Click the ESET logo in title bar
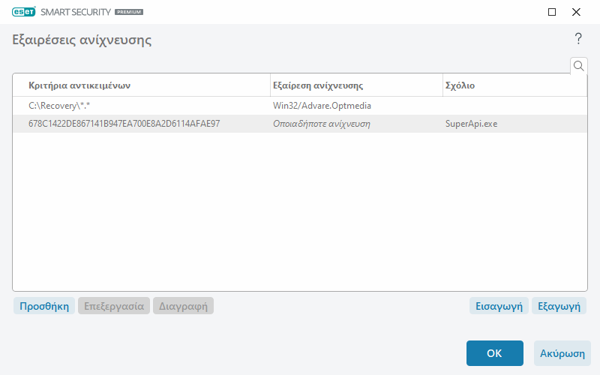This screenshot has width=600, height=375. click(24, 12)
